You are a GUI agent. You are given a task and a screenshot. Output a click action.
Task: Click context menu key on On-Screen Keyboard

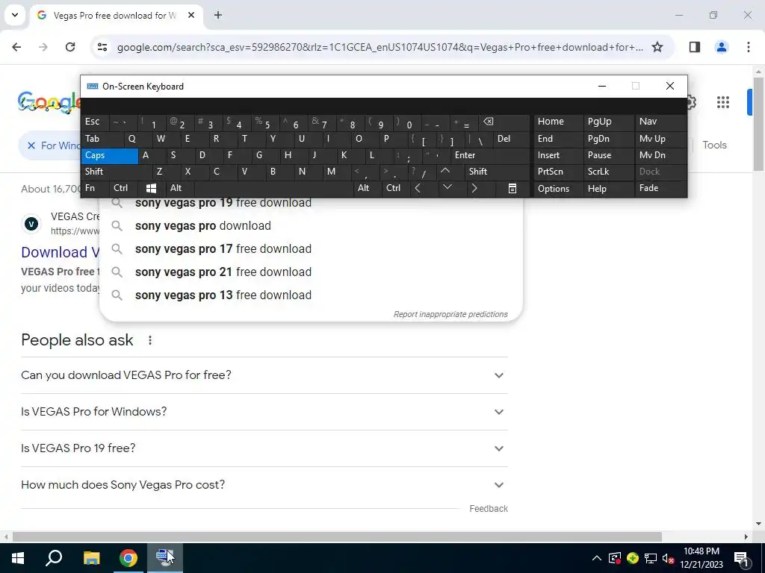coord(512,188)
